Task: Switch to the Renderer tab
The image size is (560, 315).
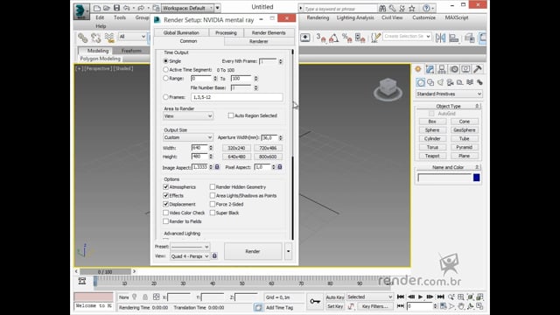Action: 259,41
